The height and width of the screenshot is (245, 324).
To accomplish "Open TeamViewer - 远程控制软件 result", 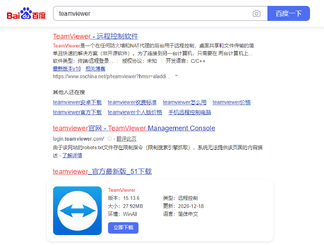I will tap(96, 36).
